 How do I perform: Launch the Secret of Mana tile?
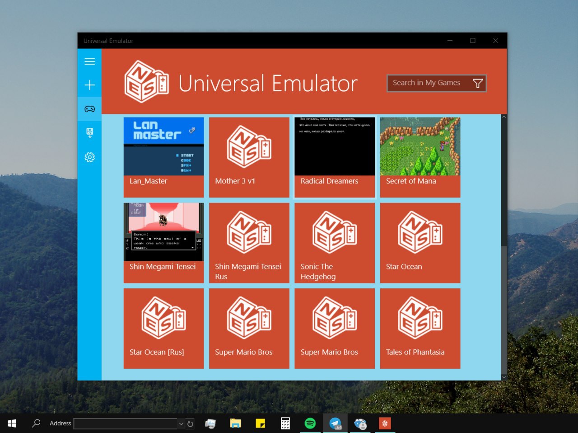click(420, 157)
